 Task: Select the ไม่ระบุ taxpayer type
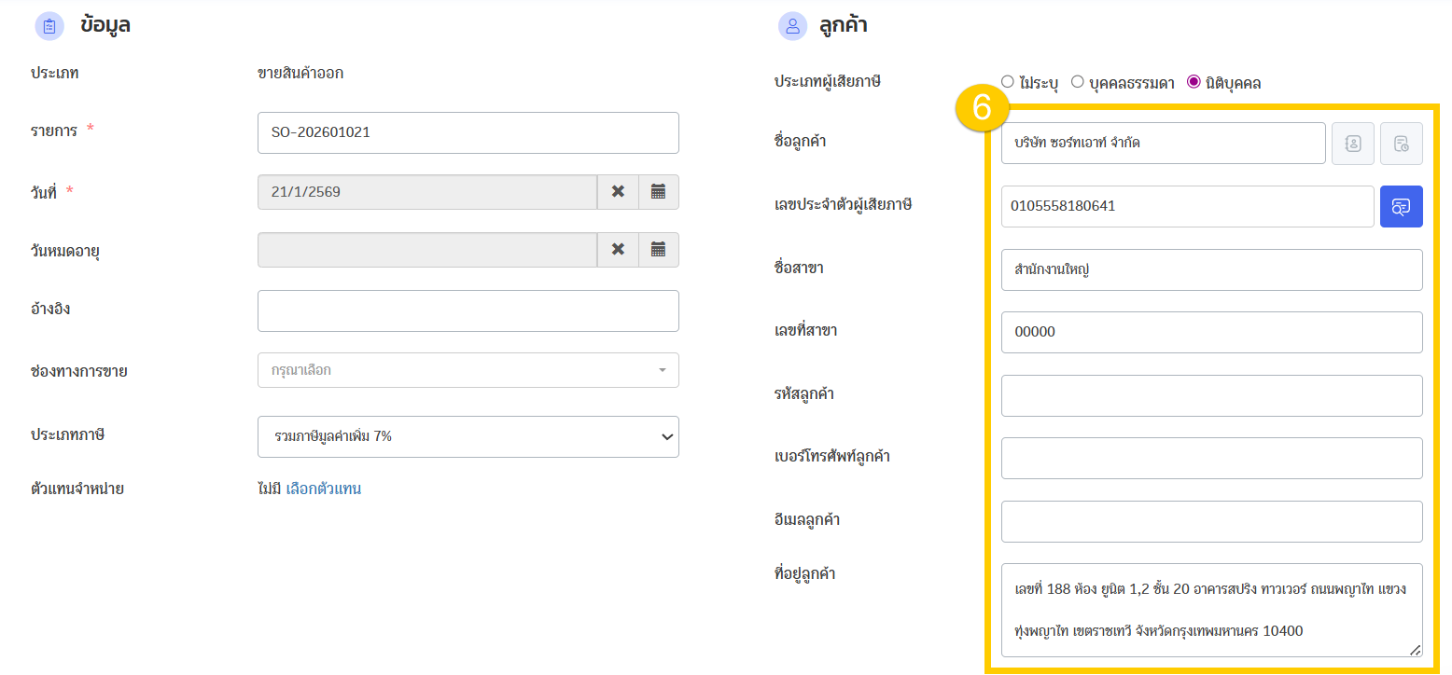[1007, 82]
